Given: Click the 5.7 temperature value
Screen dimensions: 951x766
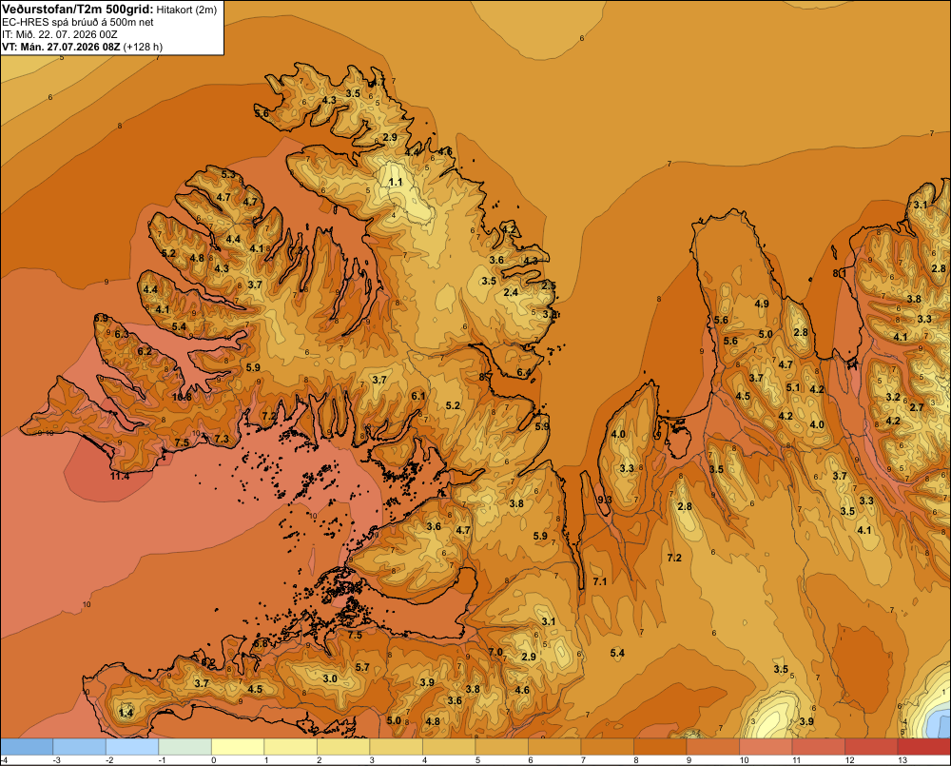Looking at the screenshot, I should point(362,667).
